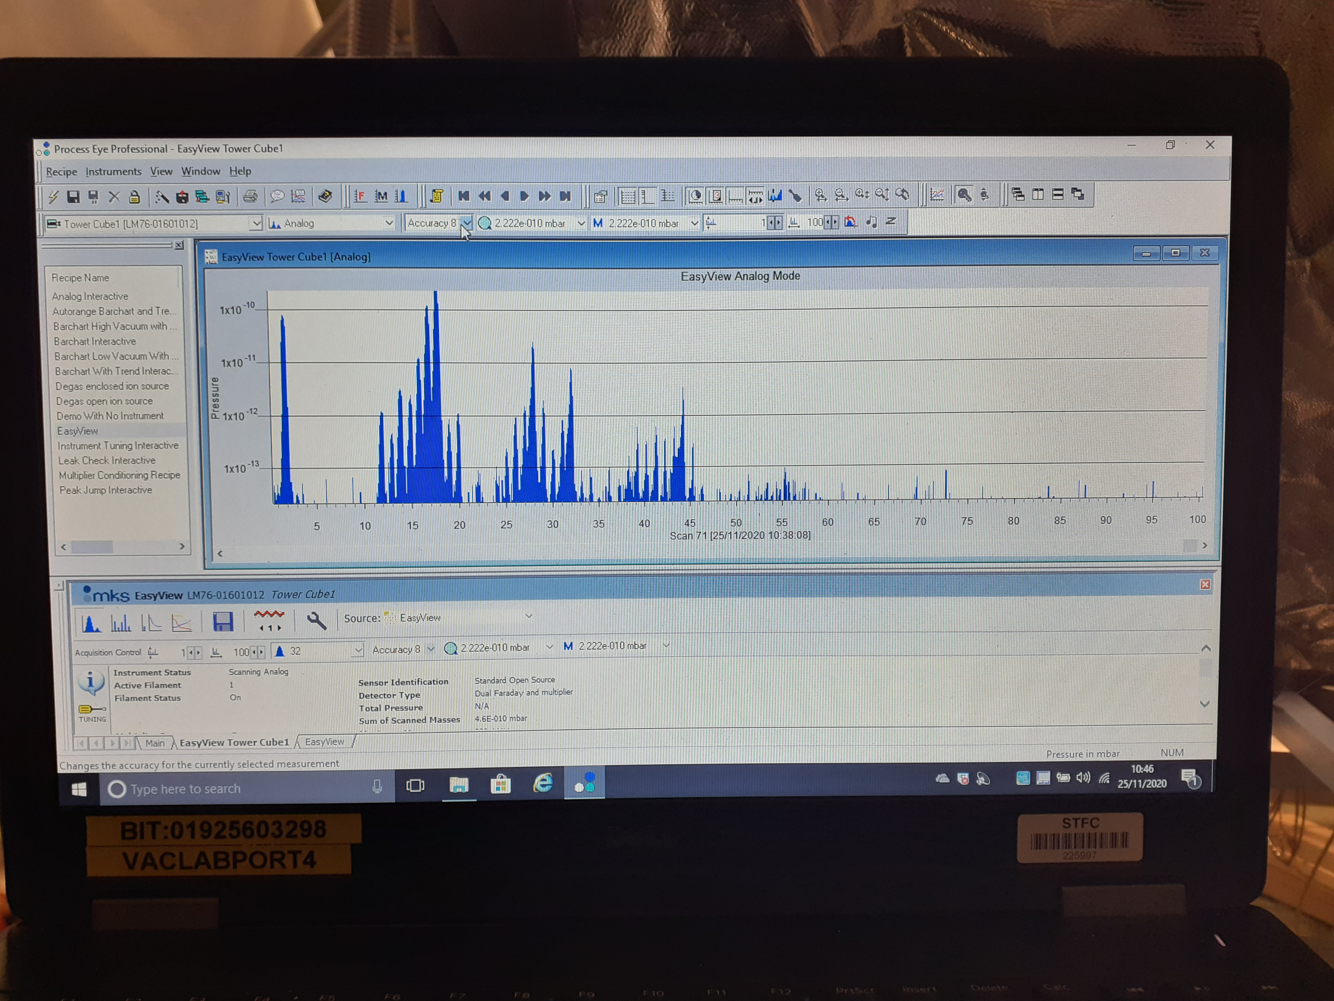This screenshot has height=1001, width=1334.
Task: Open the yellow scroll recipe icon
Action: coord(437,196)
